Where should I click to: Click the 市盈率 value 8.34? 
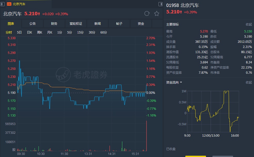[x=249, y=62]
